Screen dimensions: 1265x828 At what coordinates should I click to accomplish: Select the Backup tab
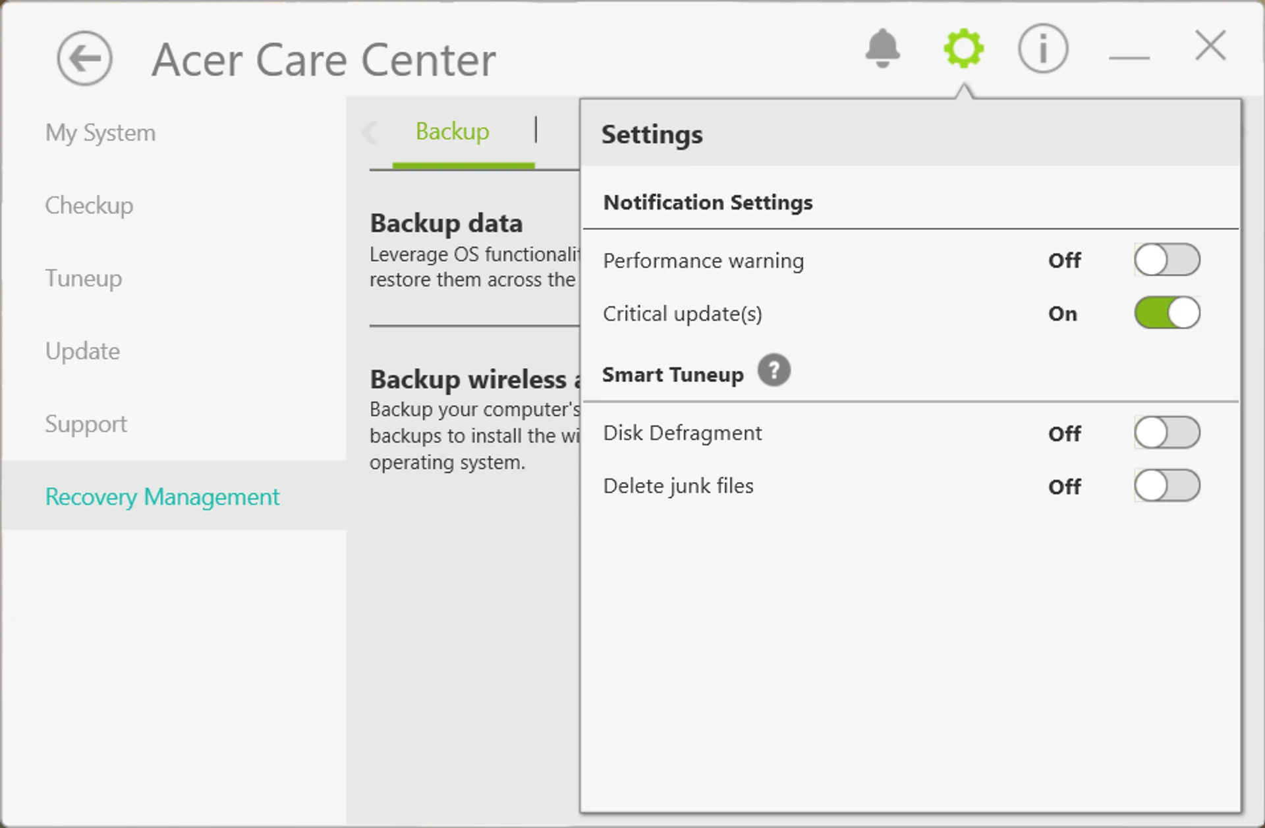coord(453,132)
